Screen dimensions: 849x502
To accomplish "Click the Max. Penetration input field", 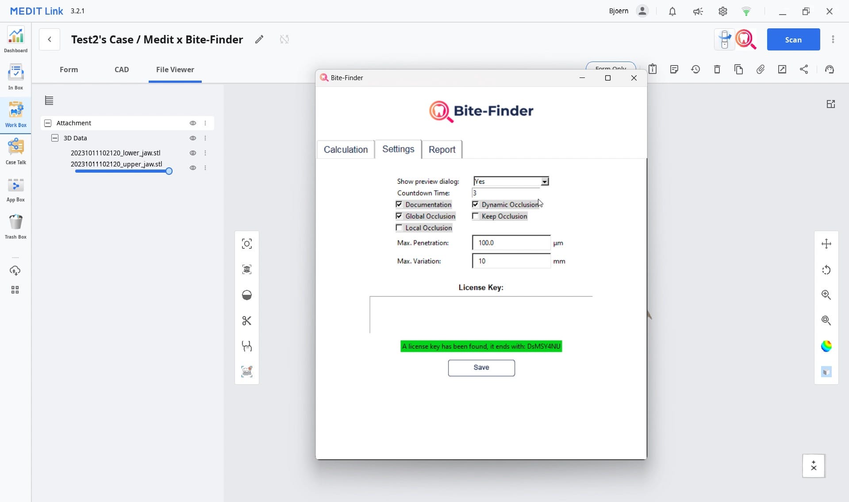I will pyautogui.click(x=511, y=243).
